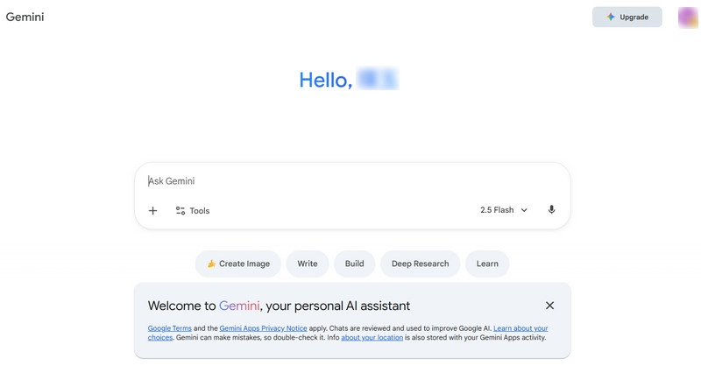Viewport: 701px width, 380px height.
Task: Open the Google Terms link
Action: click(169, 328)
